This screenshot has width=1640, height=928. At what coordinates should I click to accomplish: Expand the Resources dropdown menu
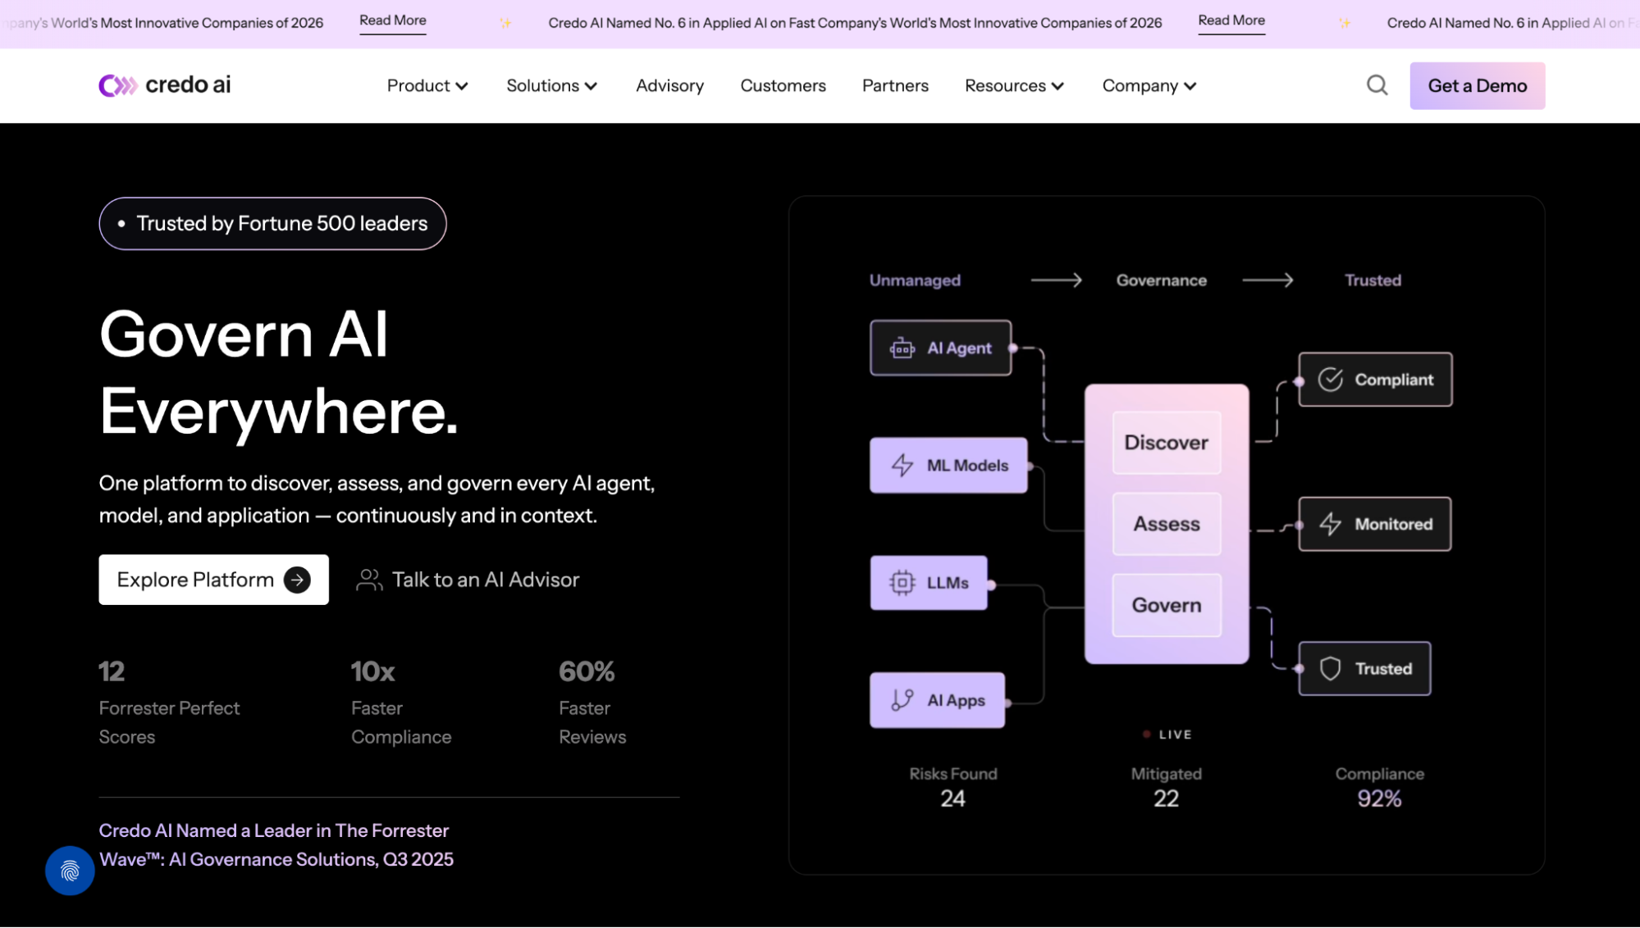click(1014, 86)
